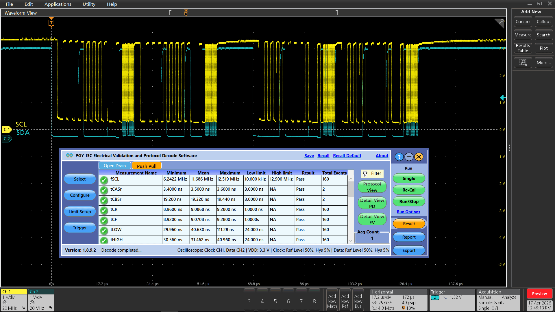
Task: Click the Single run button
Action: [x=409, y=178]
